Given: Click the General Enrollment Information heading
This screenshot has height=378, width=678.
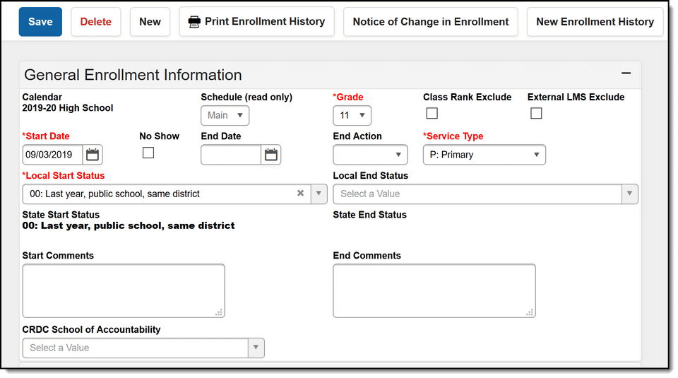Looking at the screenshot, I should 133,75.
